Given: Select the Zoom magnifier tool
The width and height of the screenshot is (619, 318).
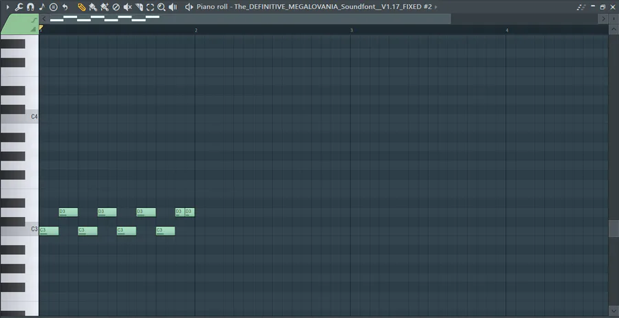Looking at the screenshot, I should (x=161, y=7).
